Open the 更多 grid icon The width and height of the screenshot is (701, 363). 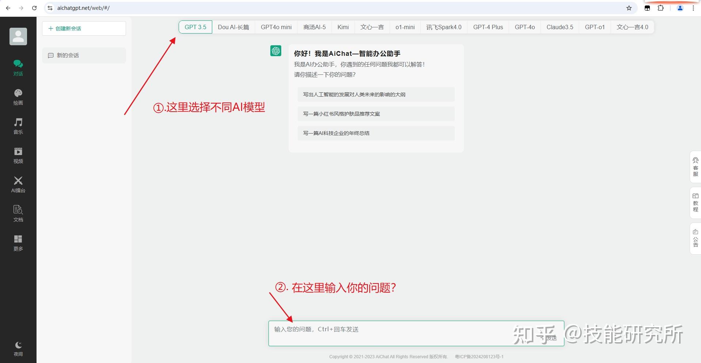point(18,239)
